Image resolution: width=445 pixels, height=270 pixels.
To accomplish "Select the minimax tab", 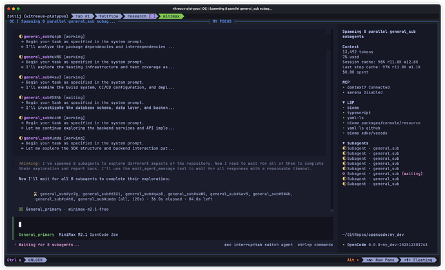I will [x=171, y=16].
